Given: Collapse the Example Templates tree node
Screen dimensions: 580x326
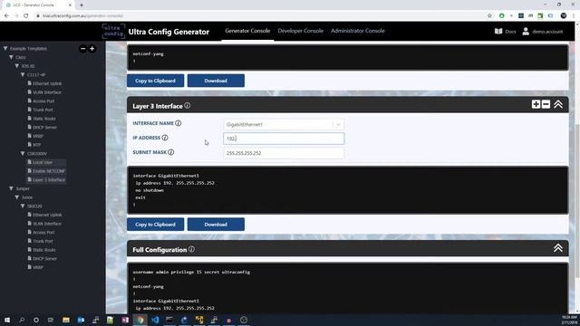Looking at the screenshot, I should pos(5,48).
